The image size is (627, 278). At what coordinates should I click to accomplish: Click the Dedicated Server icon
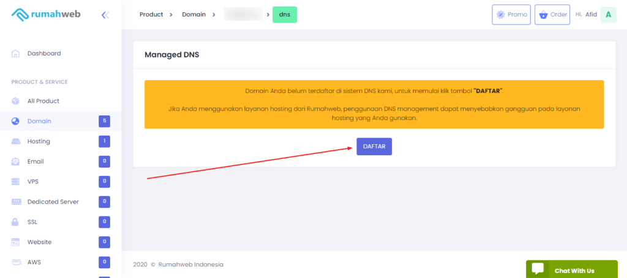[x=15, y=202]
